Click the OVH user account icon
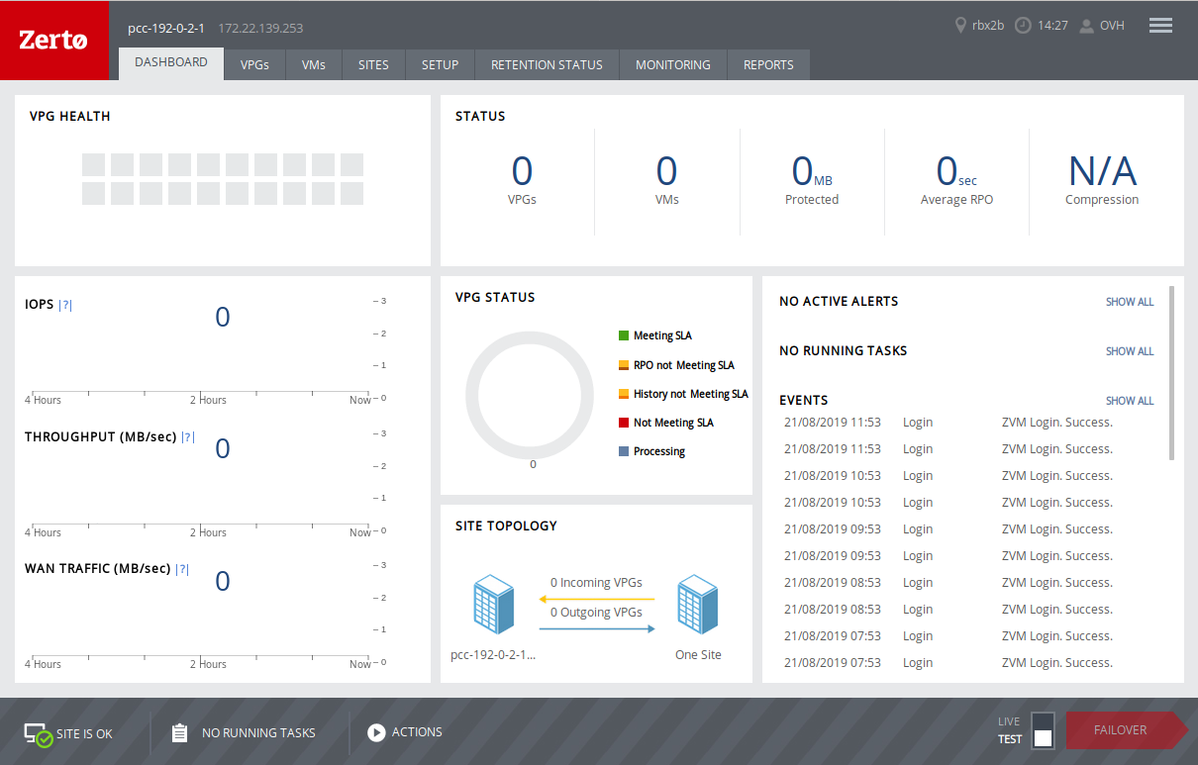Image resolution: width=1198 pixels, height=765 pixels. pos(1085,25)
